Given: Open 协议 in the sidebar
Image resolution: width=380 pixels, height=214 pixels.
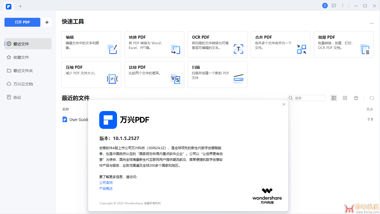Looking at the screenshot, I should [28, 97].
